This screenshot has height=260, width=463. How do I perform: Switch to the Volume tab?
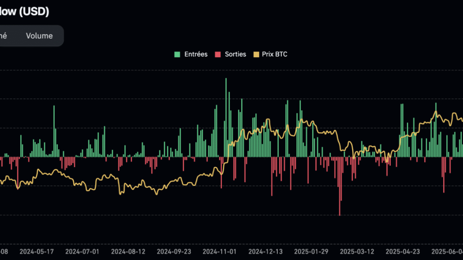pos(39,36)
